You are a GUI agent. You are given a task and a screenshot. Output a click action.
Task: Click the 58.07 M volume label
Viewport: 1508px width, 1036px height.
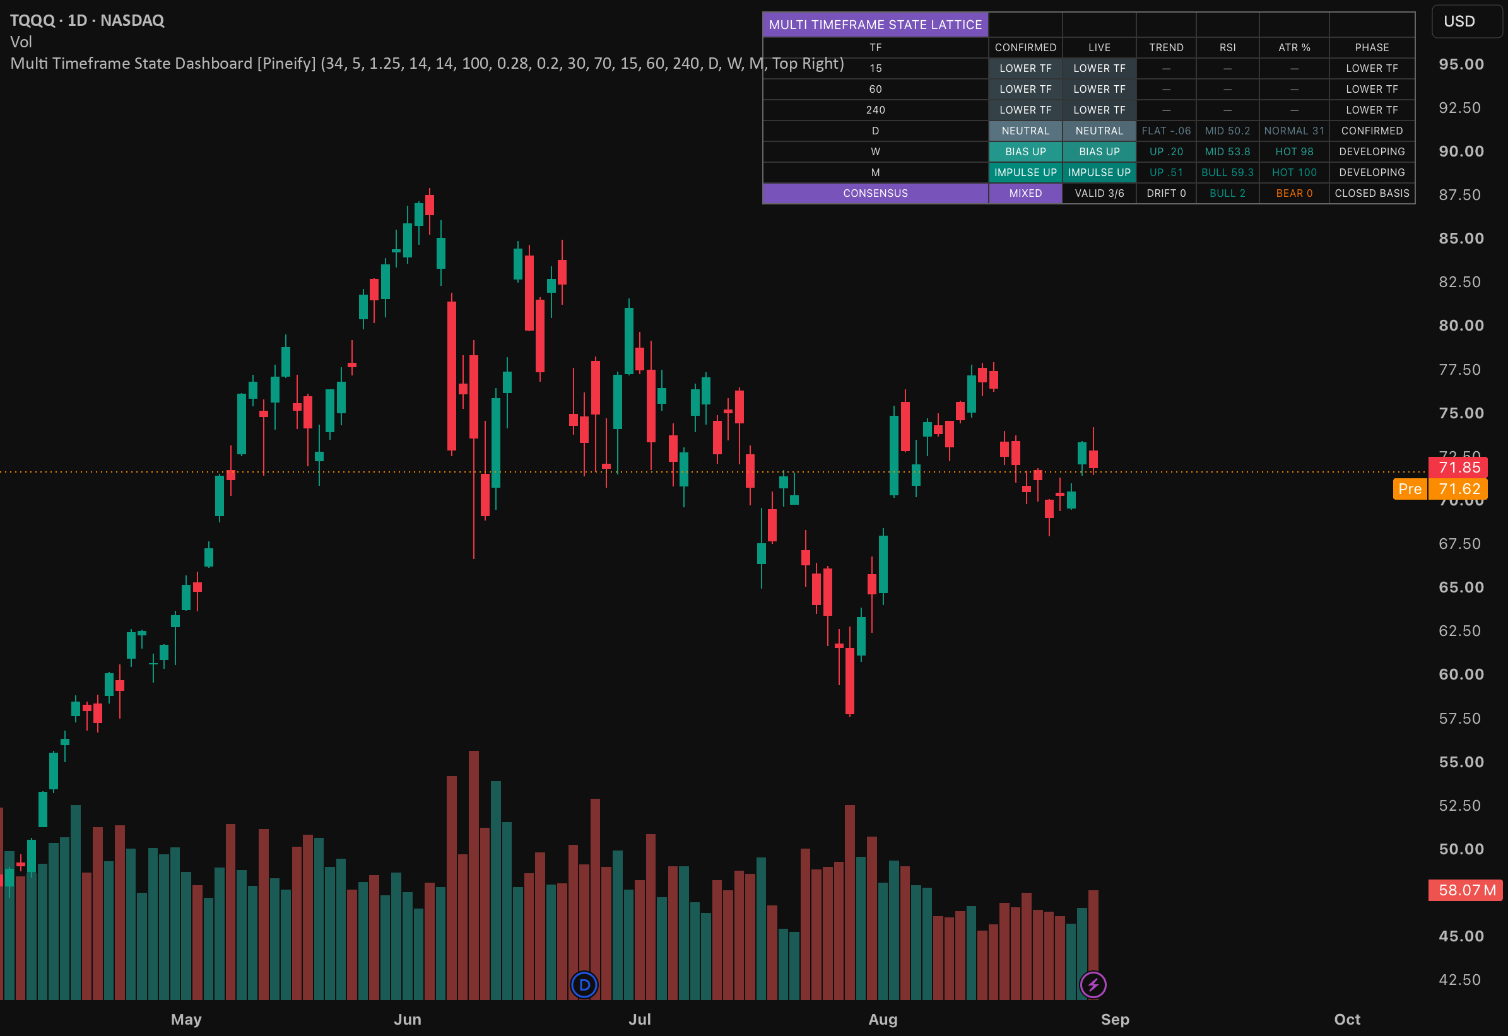1465,890
